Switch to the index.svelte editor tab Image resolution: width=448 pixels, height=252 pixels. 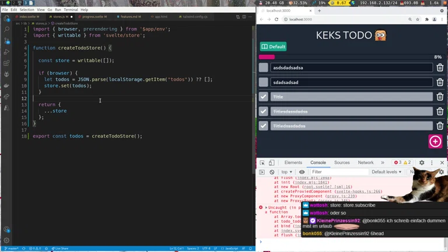tap(28, 17)
